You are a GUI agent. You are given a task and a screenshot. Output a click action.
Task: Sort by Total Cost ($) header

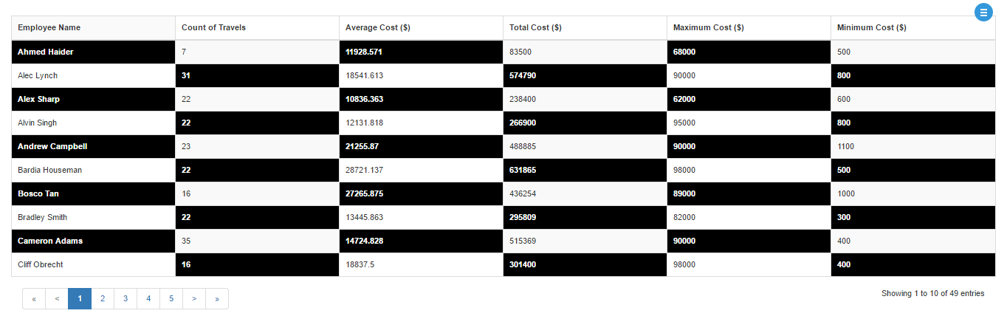535,28
